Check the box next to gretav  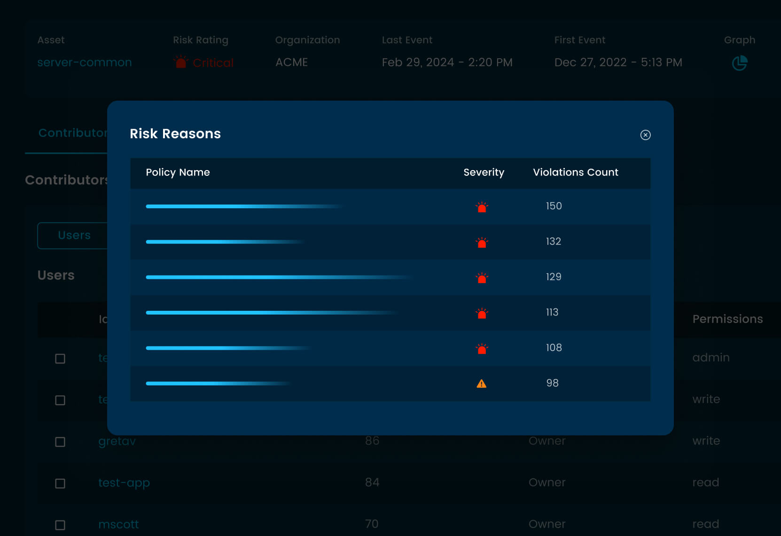[x=60, y=442]
